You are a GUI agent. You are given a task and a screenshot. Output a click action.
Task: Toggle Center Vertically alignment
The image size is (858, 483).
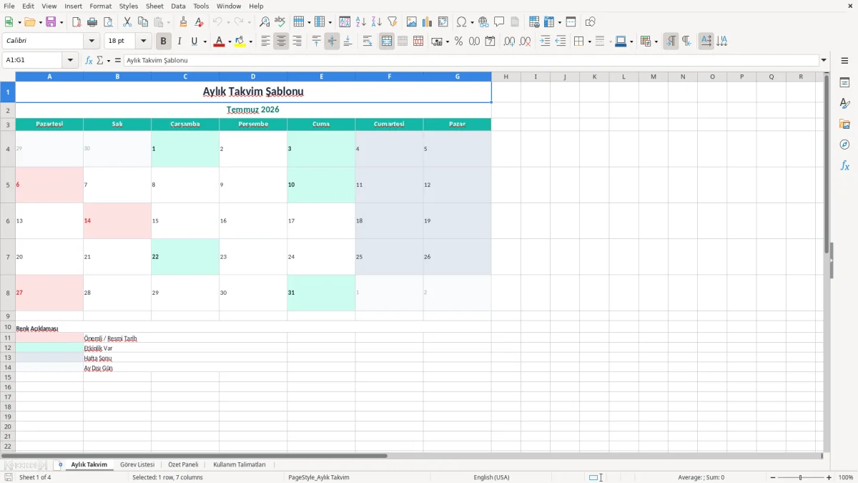click(332, 42)
